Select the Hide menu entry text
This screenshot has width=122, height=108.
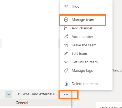(x=75, y=6)
